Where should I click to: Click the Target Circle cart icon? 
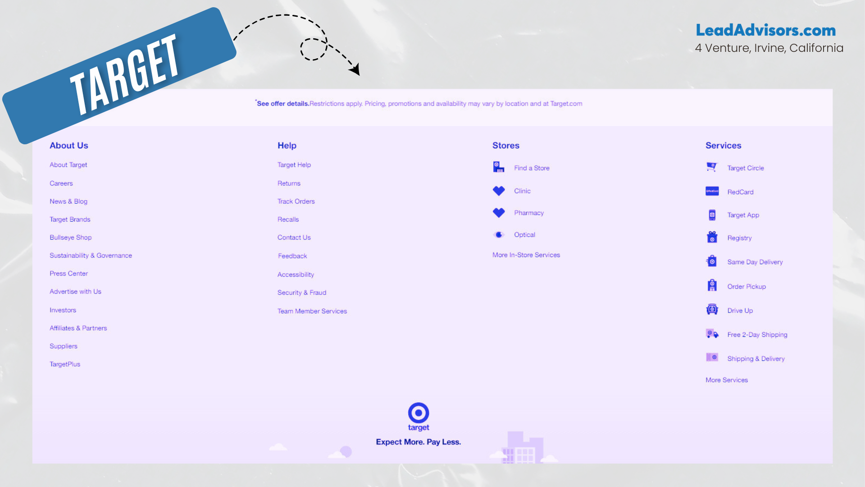712,167
